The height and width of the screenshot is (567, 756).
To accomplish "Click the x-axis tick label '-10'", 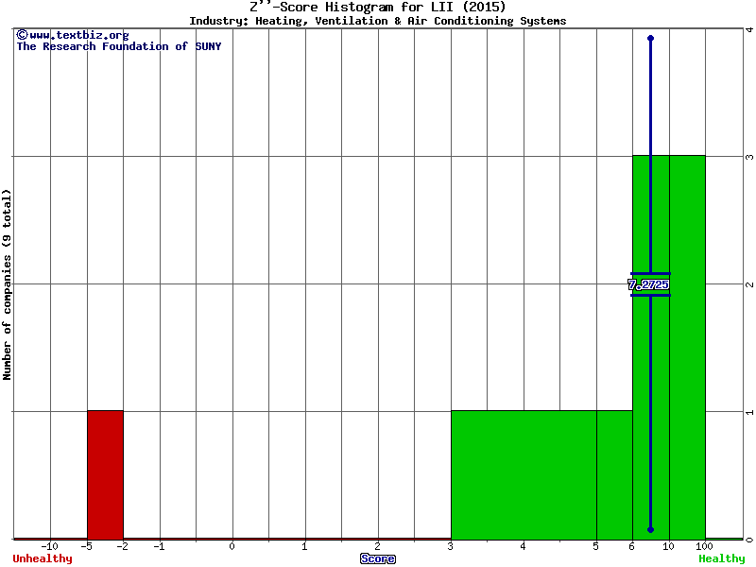I will pos(50,547).
